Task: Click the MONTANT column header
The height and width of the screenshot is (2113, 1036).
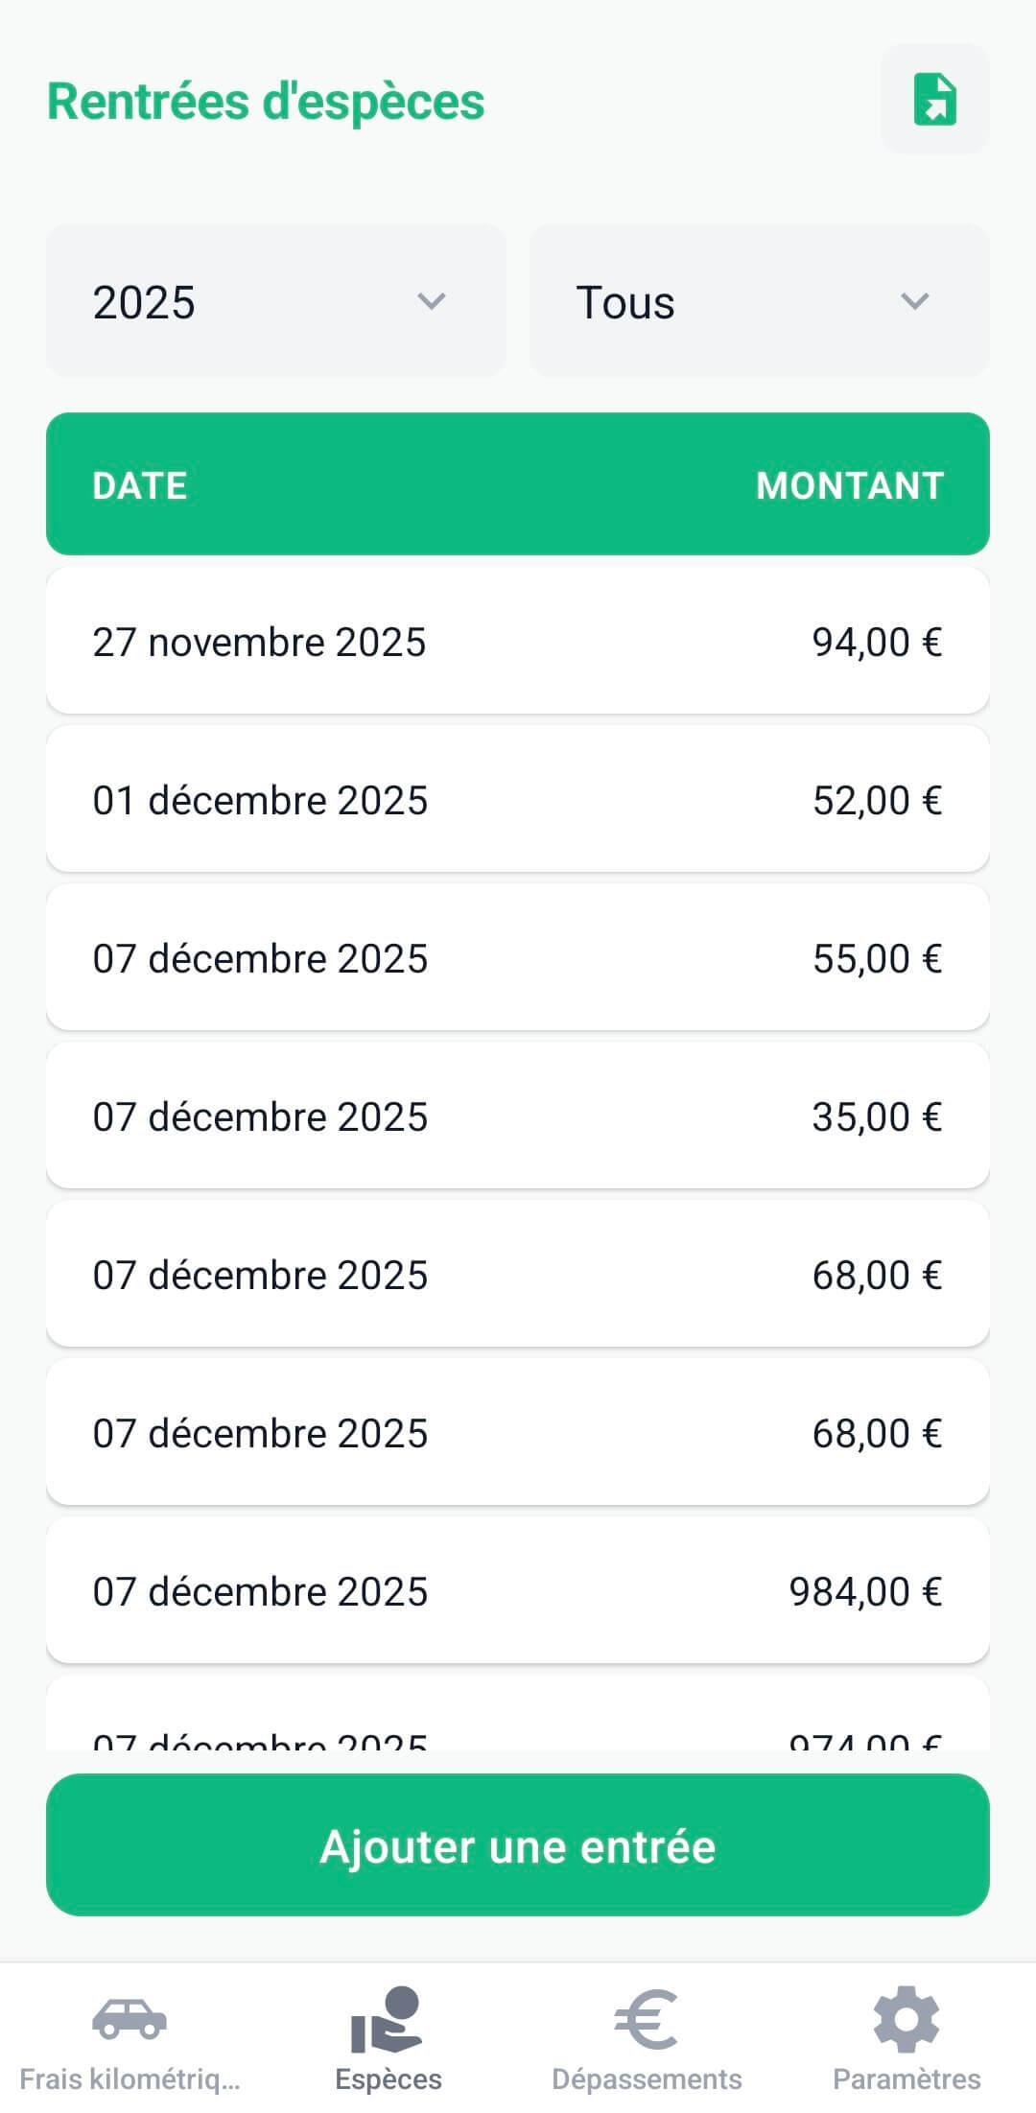Action: [x=850, y=485]
